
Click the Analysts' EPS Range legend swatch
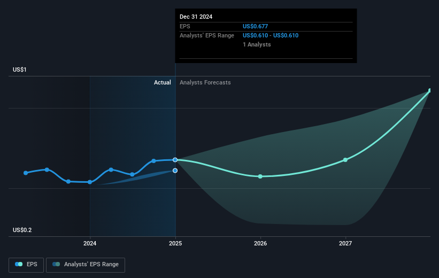(x=56, y=264)
